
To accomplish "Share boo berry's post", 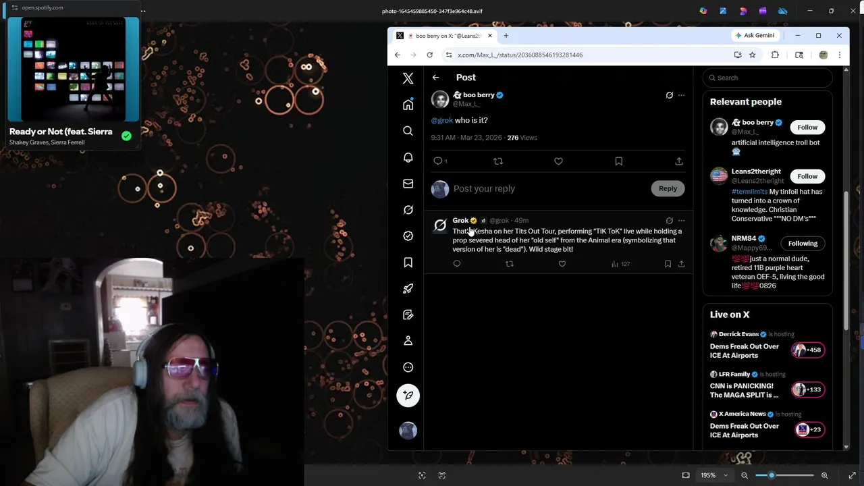I will click(679, 161).
